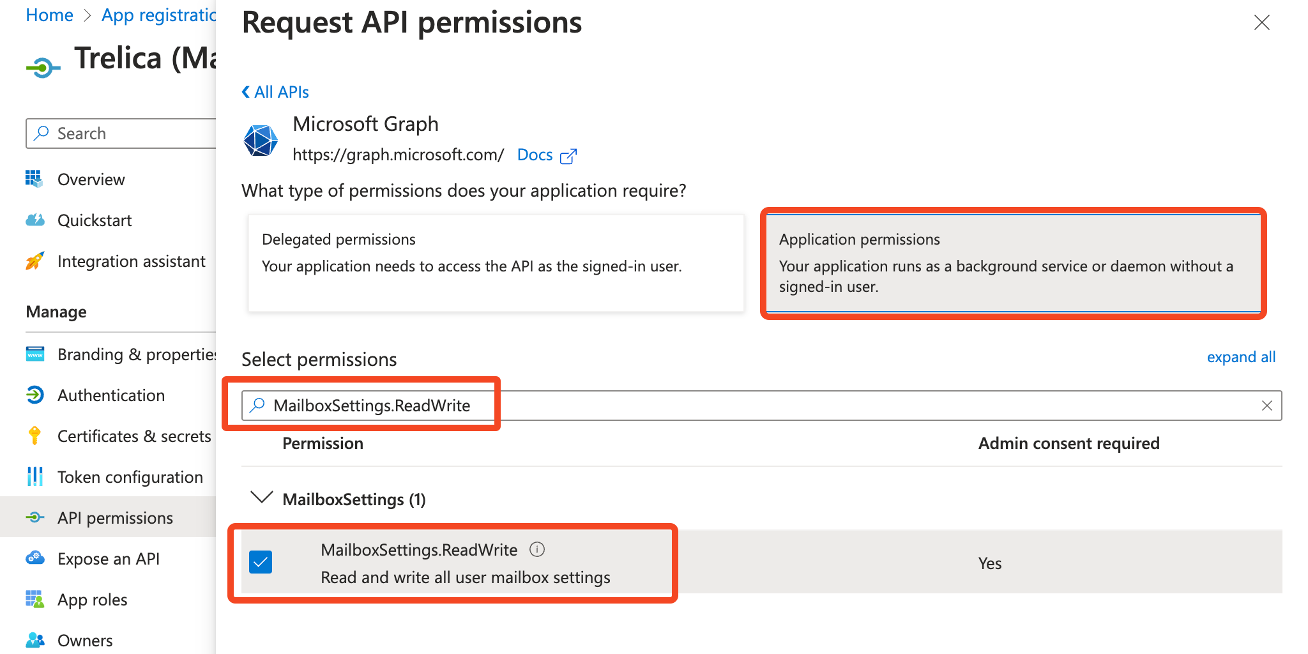Screen dimensions: 1308x654
Task: Click the Overview grid icon
Action: [34, 179]
